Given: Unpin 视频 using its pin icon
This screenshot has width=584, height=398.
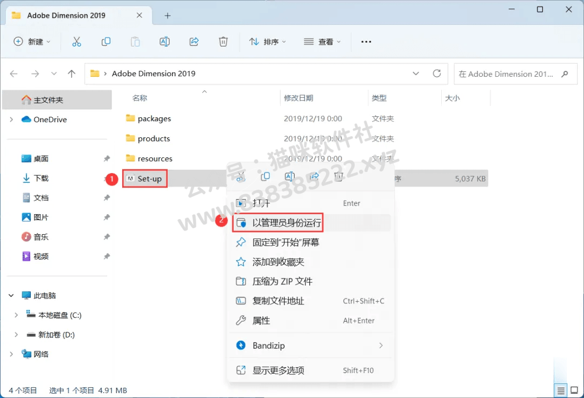Looking at the screenshot, I should click(107, 256).
